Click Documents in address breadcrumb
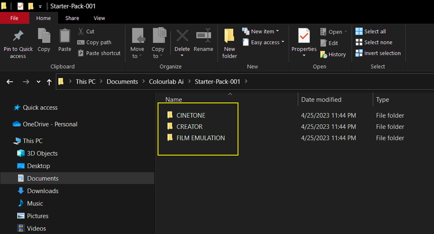Image resolution: width=434 pixels, height=234 pixels. click(x=122, y=82)
